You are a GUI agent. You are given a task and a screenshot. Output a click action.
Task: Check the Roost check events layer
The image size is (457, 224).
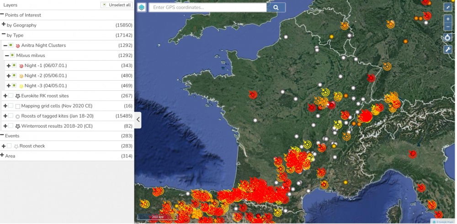pyautogui.click(x=9, y=146)
